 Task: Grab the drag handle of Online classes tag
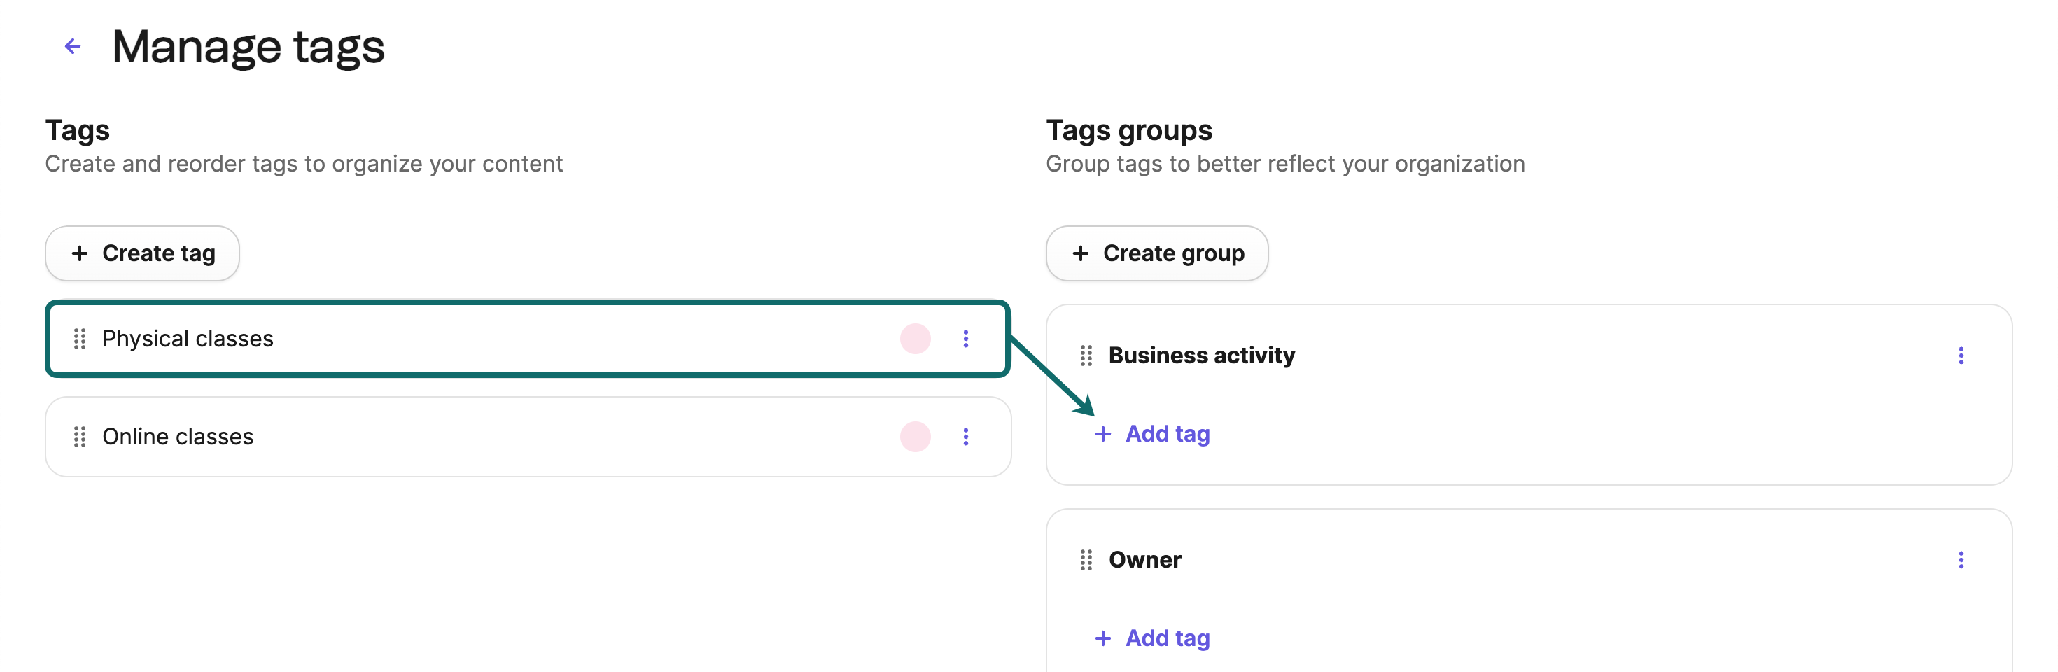80,437
